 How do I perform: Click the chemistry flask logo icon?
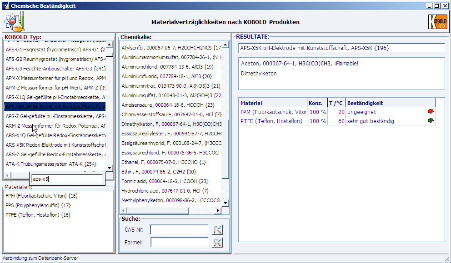click(14, 21)
